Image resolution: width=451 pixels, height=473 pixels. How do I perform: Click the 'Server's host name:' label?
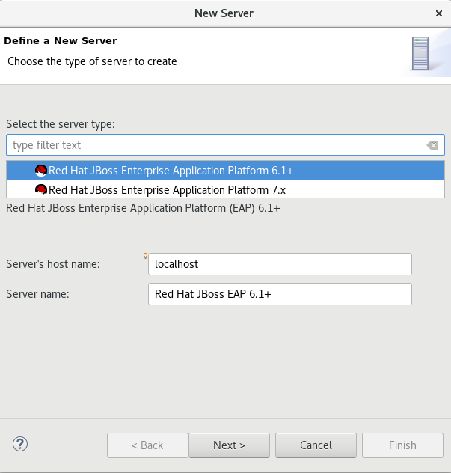53,264
